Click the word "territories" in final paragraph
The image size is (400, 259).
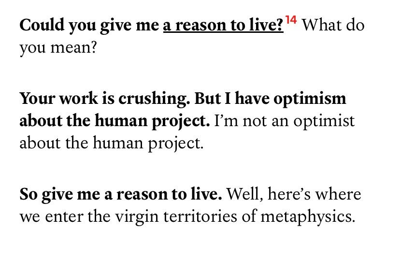coord(200,216)
